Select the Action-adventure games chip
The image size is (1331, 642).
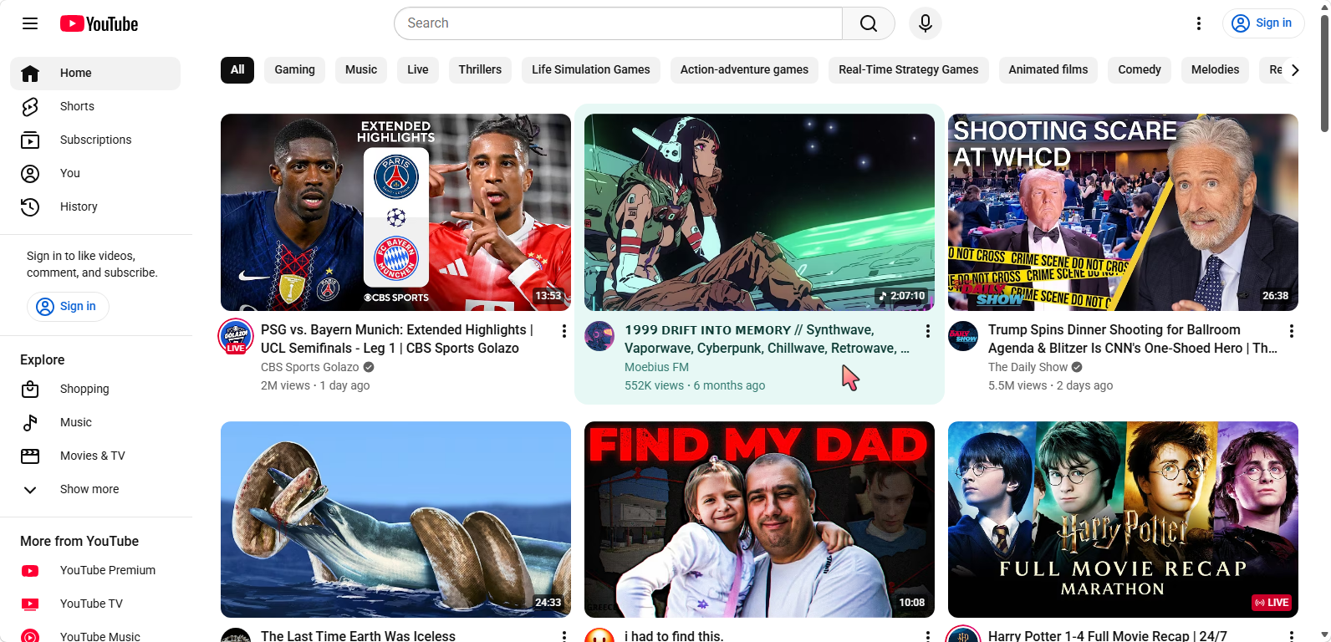tap(744, 70)
